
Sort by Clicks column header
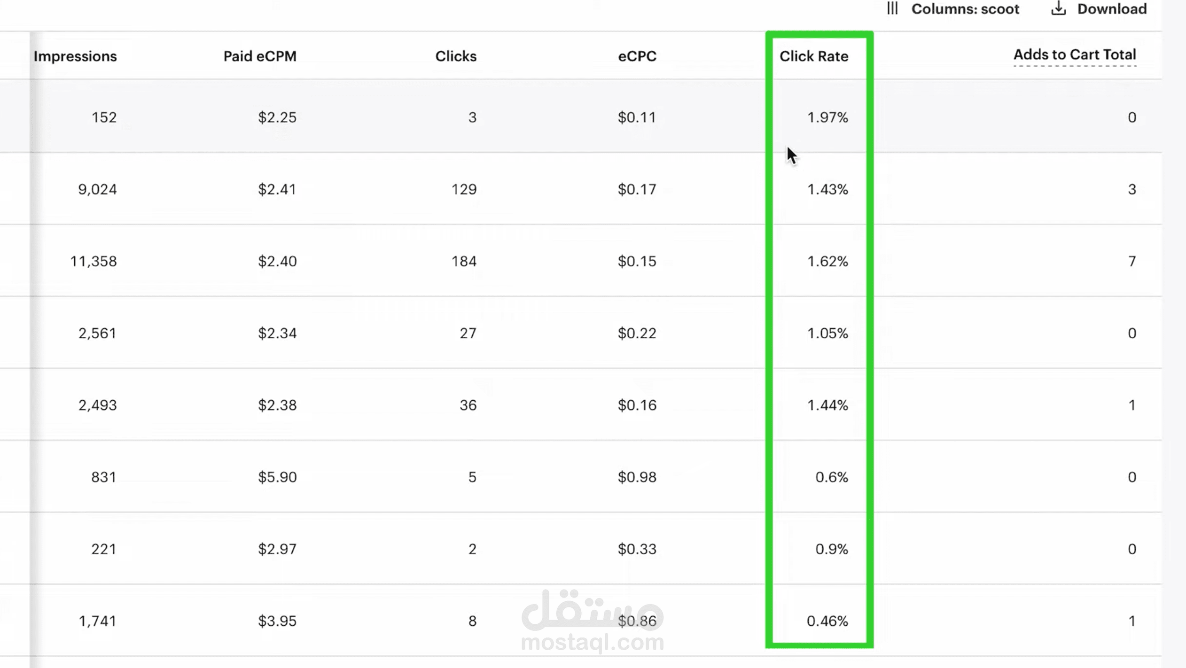coord(456,56)
